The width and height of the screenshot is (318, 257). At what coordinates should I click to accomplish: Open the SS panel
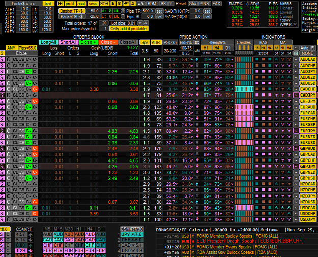[163, 4]
